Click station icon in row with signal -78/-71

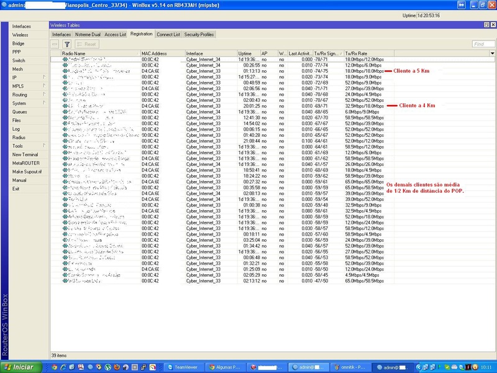tap(65, 59)
